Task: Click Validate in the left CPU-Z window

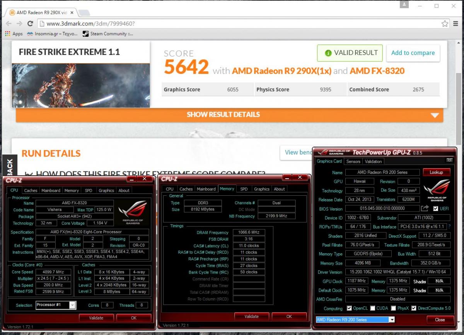Action: (96, 318)
